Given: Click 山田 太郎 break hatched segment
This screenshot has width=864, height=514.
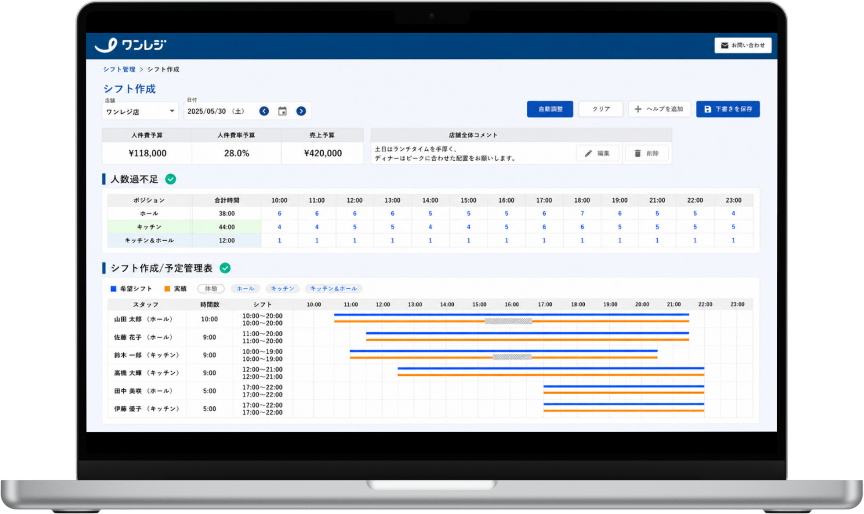Looking at the screenshot, I should point(509,321).
